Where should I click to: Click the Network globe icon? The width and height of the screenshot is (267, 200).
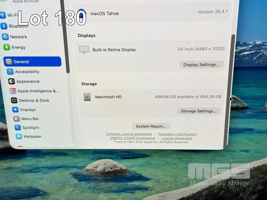tap(5, 37)
